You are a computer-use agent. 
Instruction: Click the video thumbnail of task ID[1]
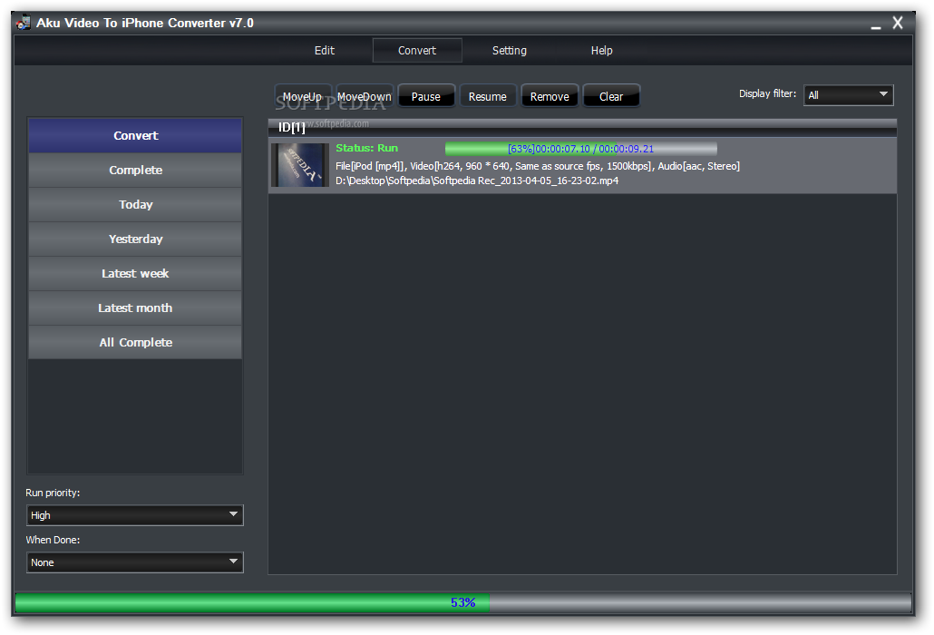pos(300,165)
